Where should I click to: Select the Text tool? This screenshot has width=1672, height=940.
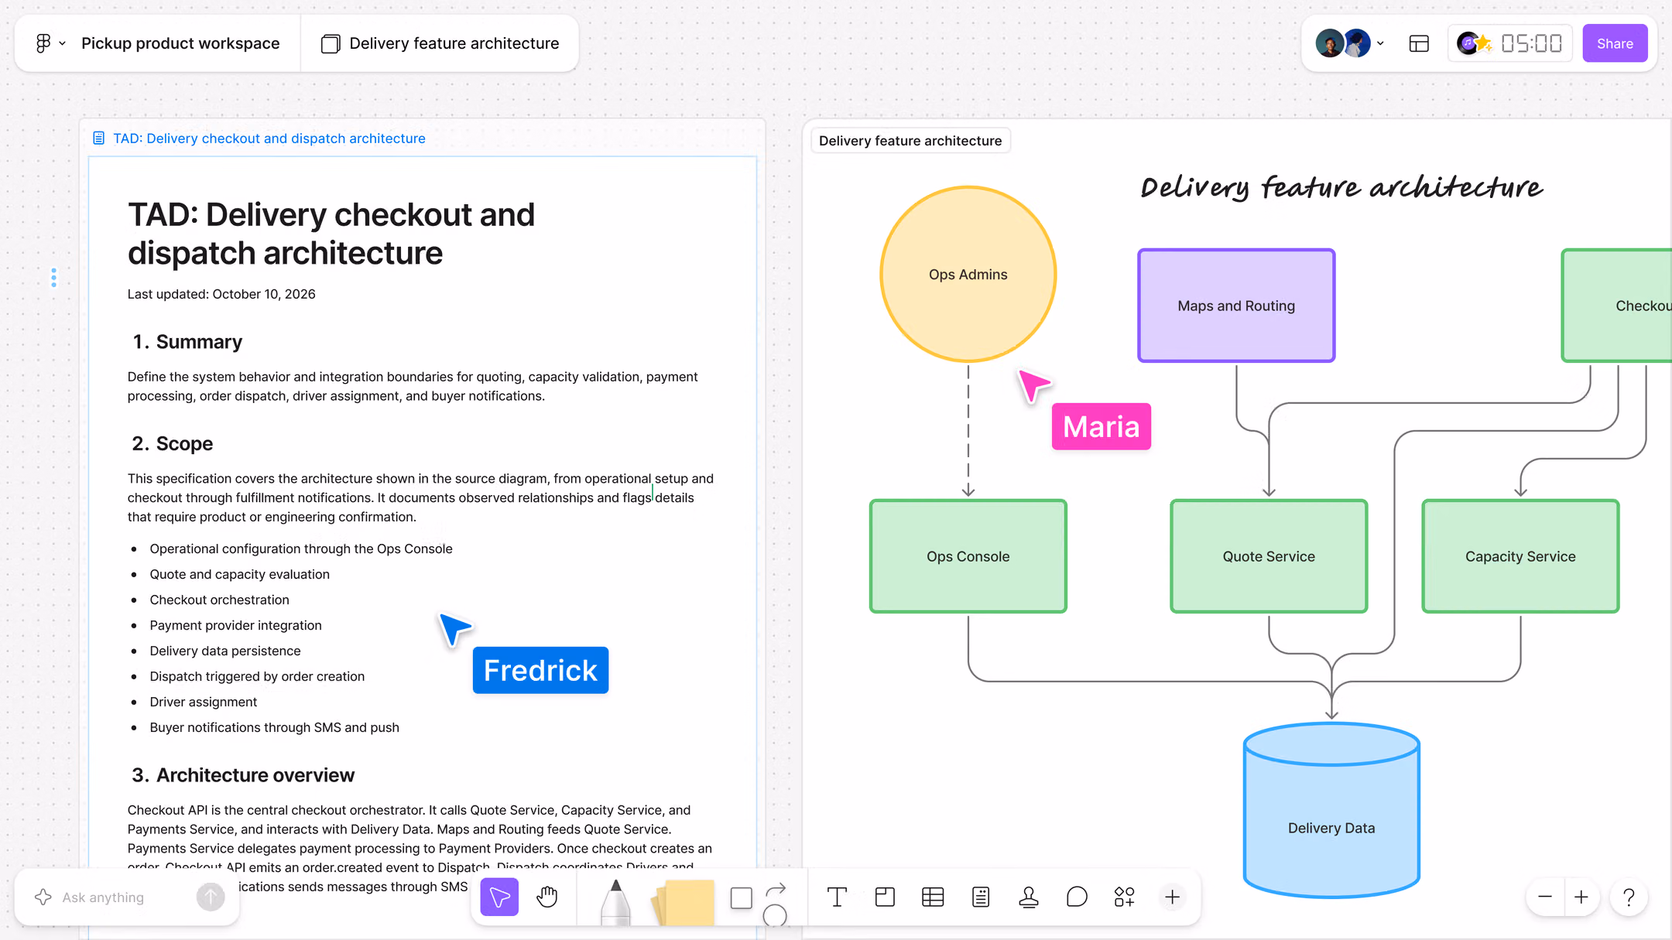click(837, 897)
